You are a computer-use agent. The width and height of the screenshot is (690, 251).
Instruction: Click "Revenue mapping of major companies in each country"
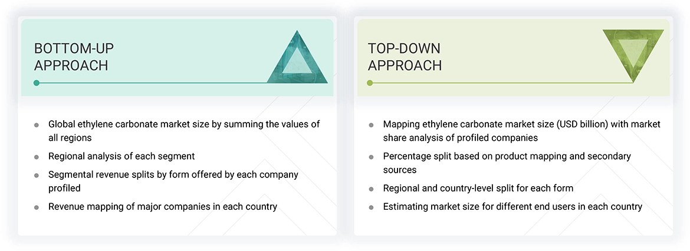(x=163, y=207)
